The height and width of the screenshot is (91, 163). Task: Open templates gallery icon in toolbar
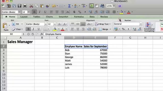pyautogui.click(x=9, y=6)
